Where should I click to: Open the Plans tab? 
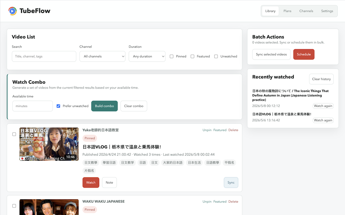287,11
